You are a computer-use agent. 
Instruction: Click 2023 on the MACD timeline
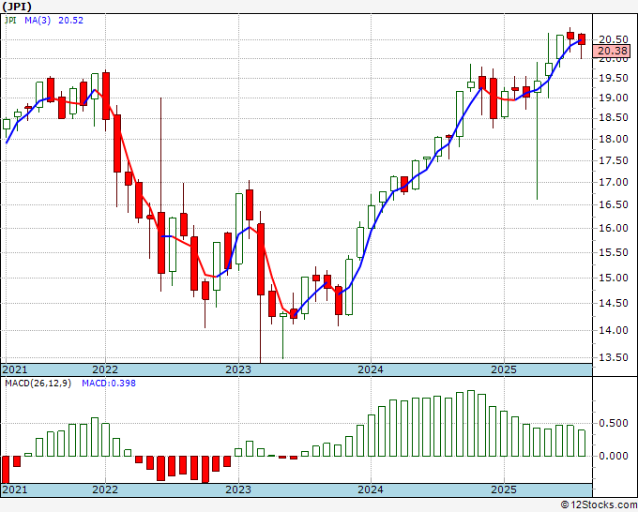pos(238,489)
